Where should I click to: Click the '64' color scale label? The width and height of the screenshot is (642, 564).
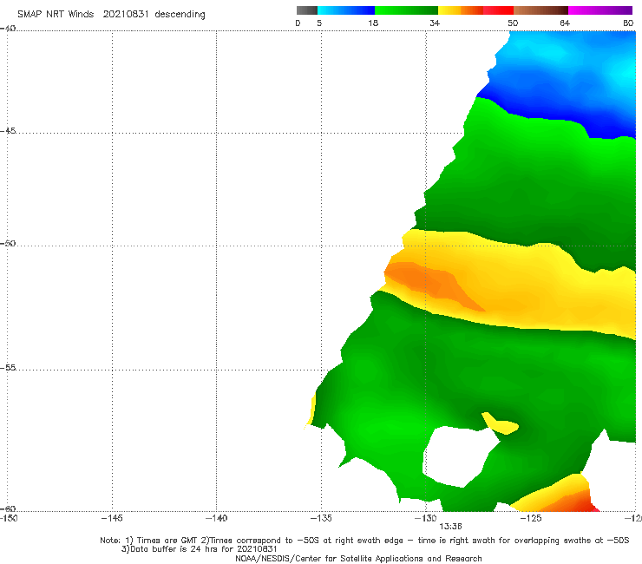pos(565,23)
